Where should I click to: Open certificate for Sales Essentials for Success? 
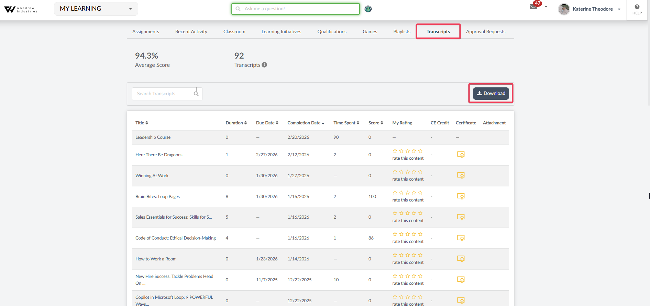point(461,217)
